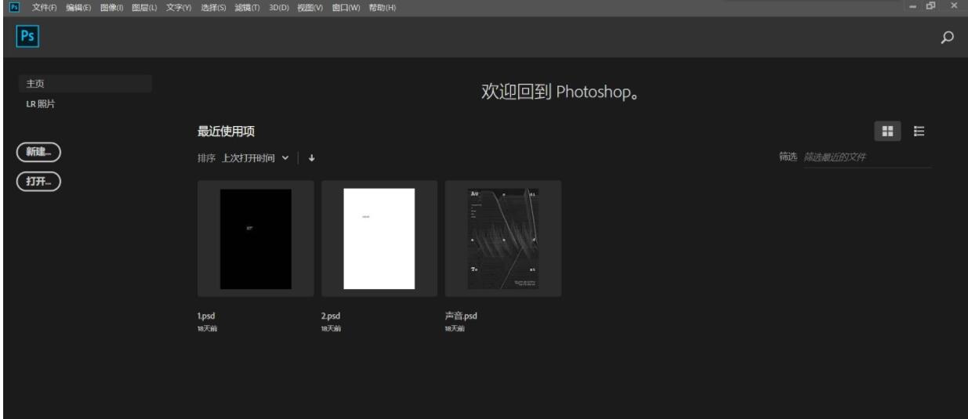The width and height of the screenshot is (968, 419).
Task: Open the 编辑(E) menu
Action: click(78, 7)
